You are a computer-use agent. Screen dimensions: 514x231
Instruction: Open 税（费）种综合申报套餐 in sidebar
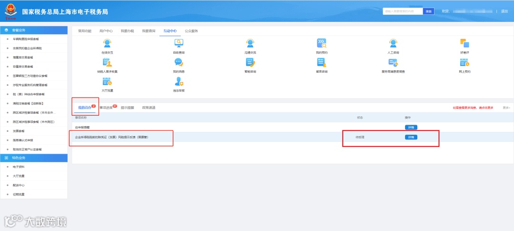(29, 94)
